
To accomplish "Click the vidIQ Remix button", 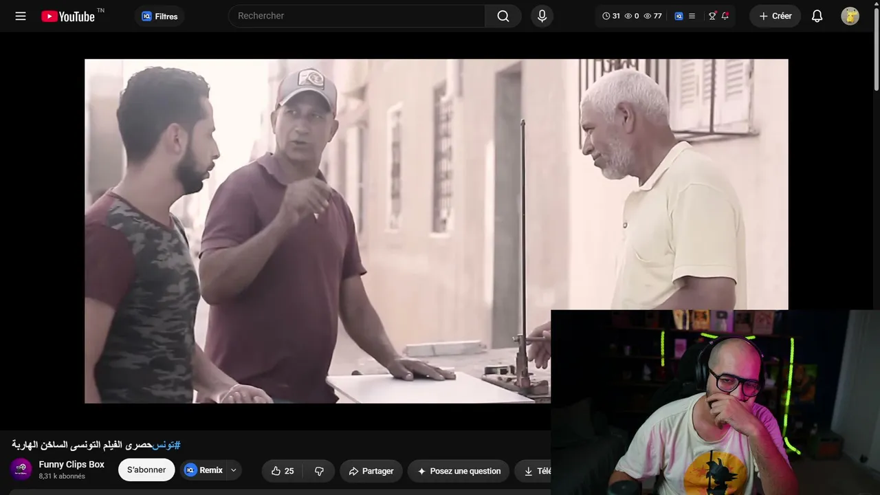I will pyautogui.click(x=204, y=470).
